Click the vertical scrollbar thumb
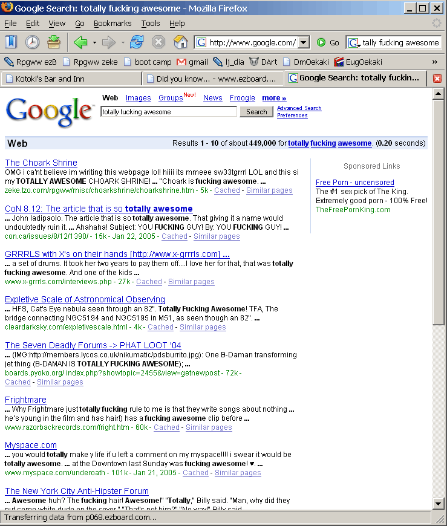This screenshot has width=447, height=526. [439, 212]
